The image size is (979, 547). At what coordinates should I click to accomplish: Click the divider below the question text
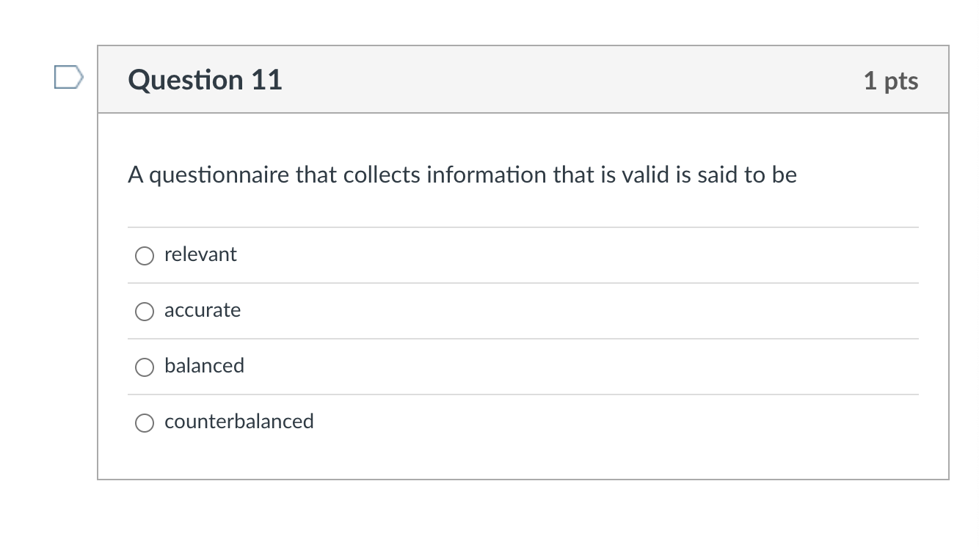pos(523,227)
